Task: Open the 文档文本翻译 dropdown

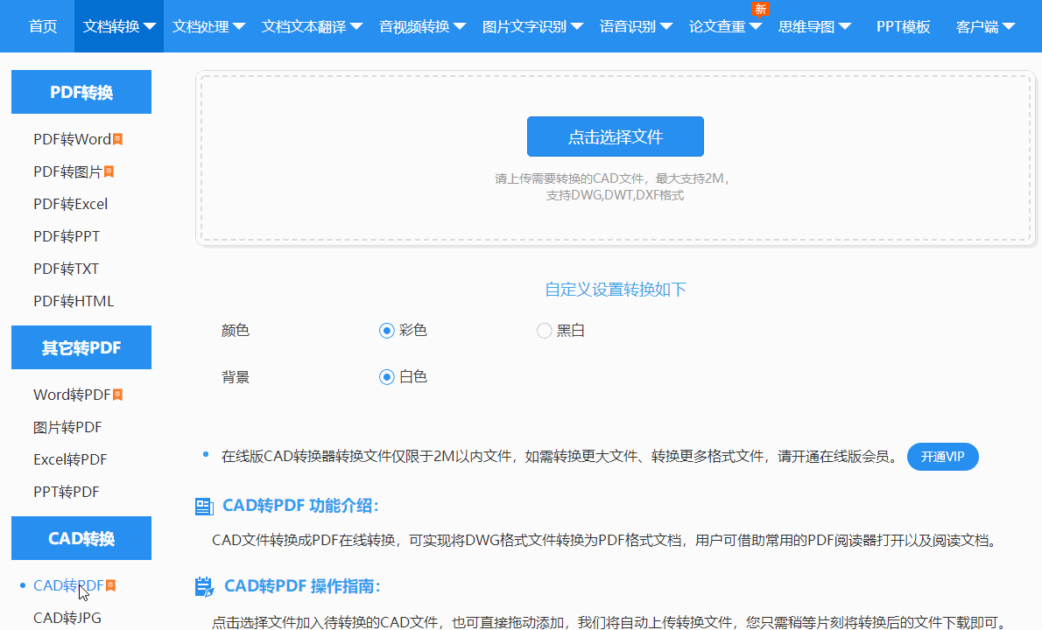Action: [312, 26]
